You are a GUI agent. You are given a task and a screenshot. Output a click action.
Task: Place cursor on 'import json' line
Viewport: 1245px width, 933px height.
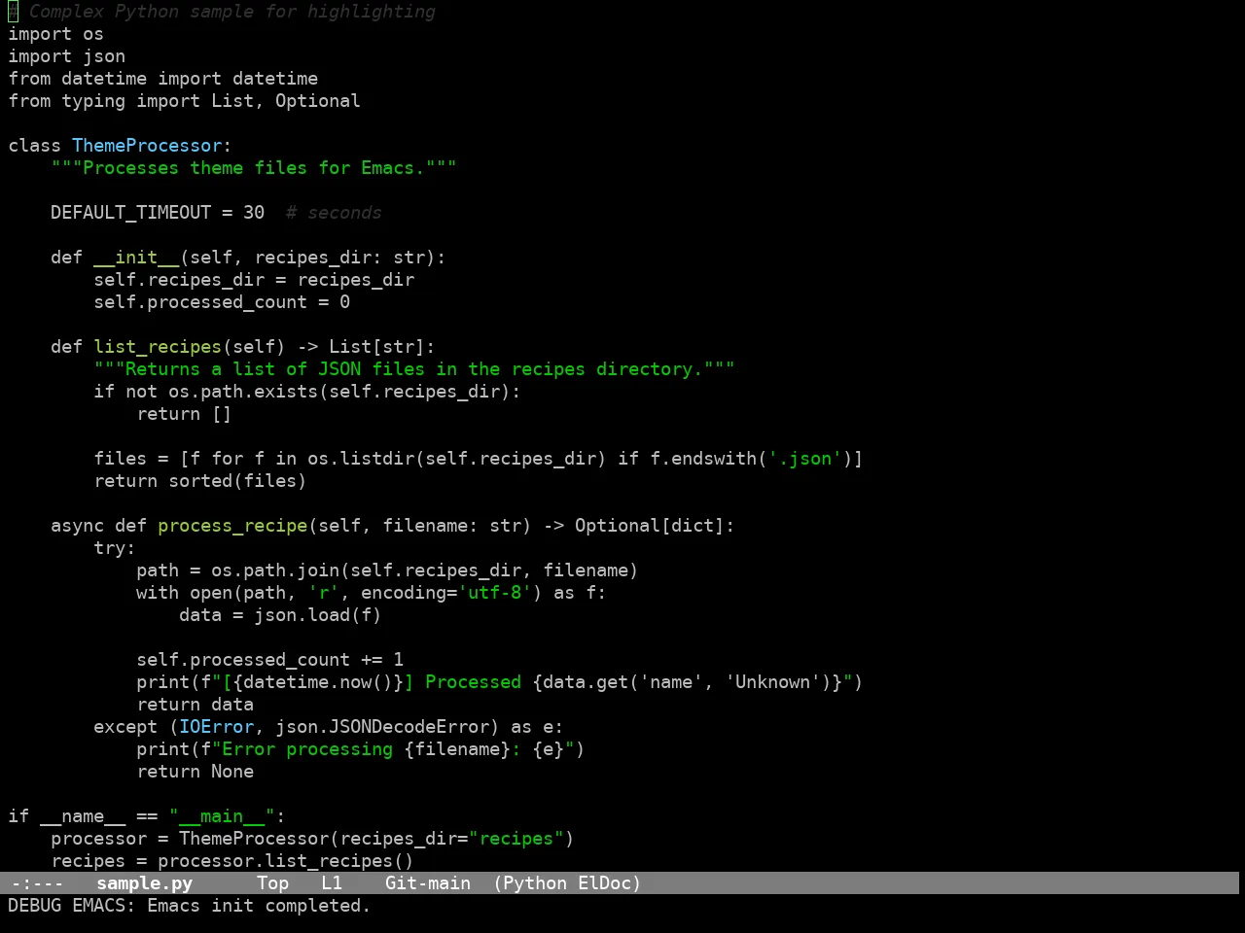click(66, 56)
